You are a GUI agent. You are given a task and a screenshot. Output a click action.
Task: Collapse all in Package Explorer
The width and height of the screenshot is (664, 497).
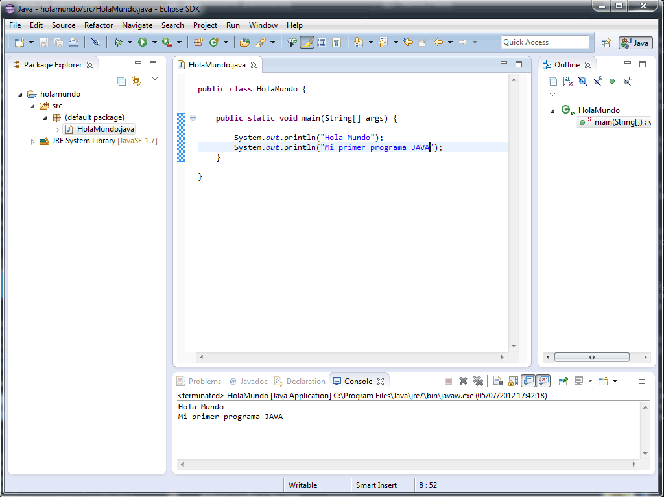[121, 81]
